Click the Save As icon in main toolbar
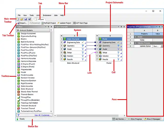This screenshot has height=130, width=164. [30, 19]
